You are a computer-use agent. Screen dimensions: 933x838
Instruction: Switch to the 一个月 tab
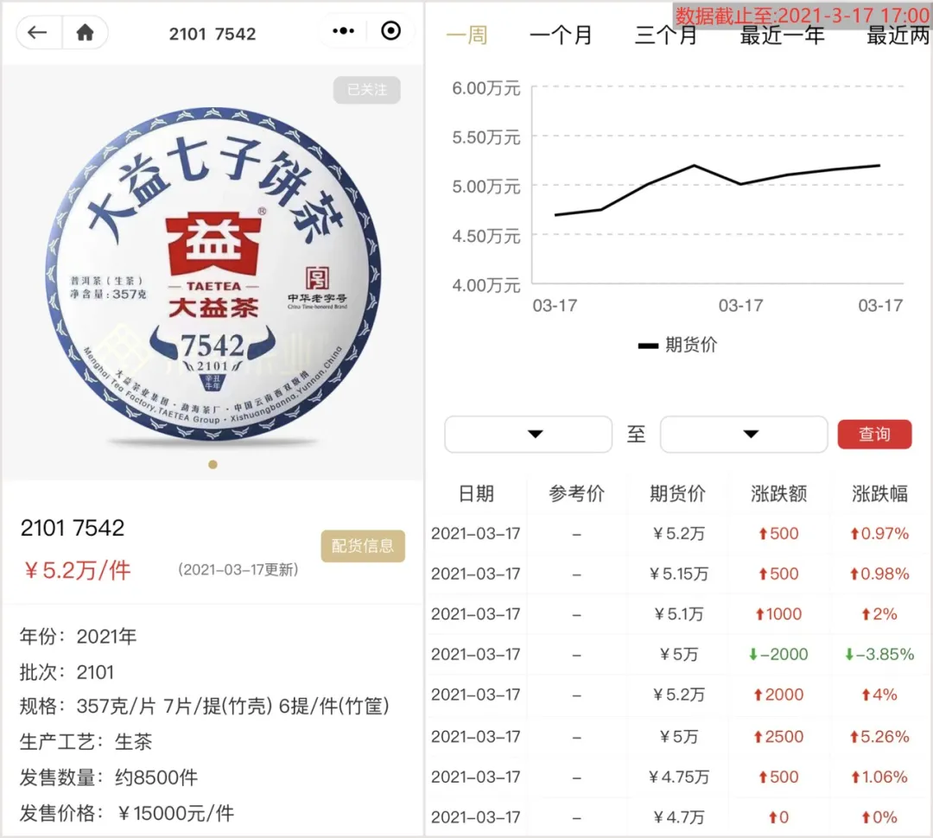(x=561, y=35)
